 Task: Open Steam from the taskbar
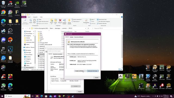[x=73, y=96]
